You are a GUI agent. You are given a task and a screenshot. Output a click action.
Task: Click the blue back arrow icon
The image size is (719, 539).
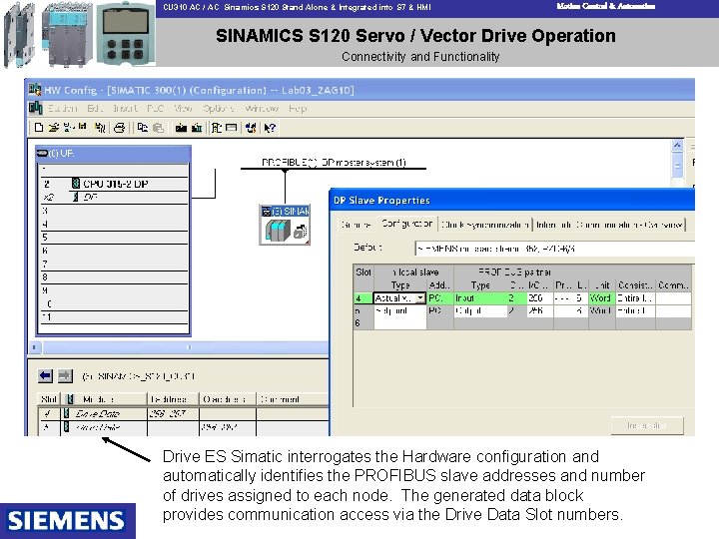(45, 376)
